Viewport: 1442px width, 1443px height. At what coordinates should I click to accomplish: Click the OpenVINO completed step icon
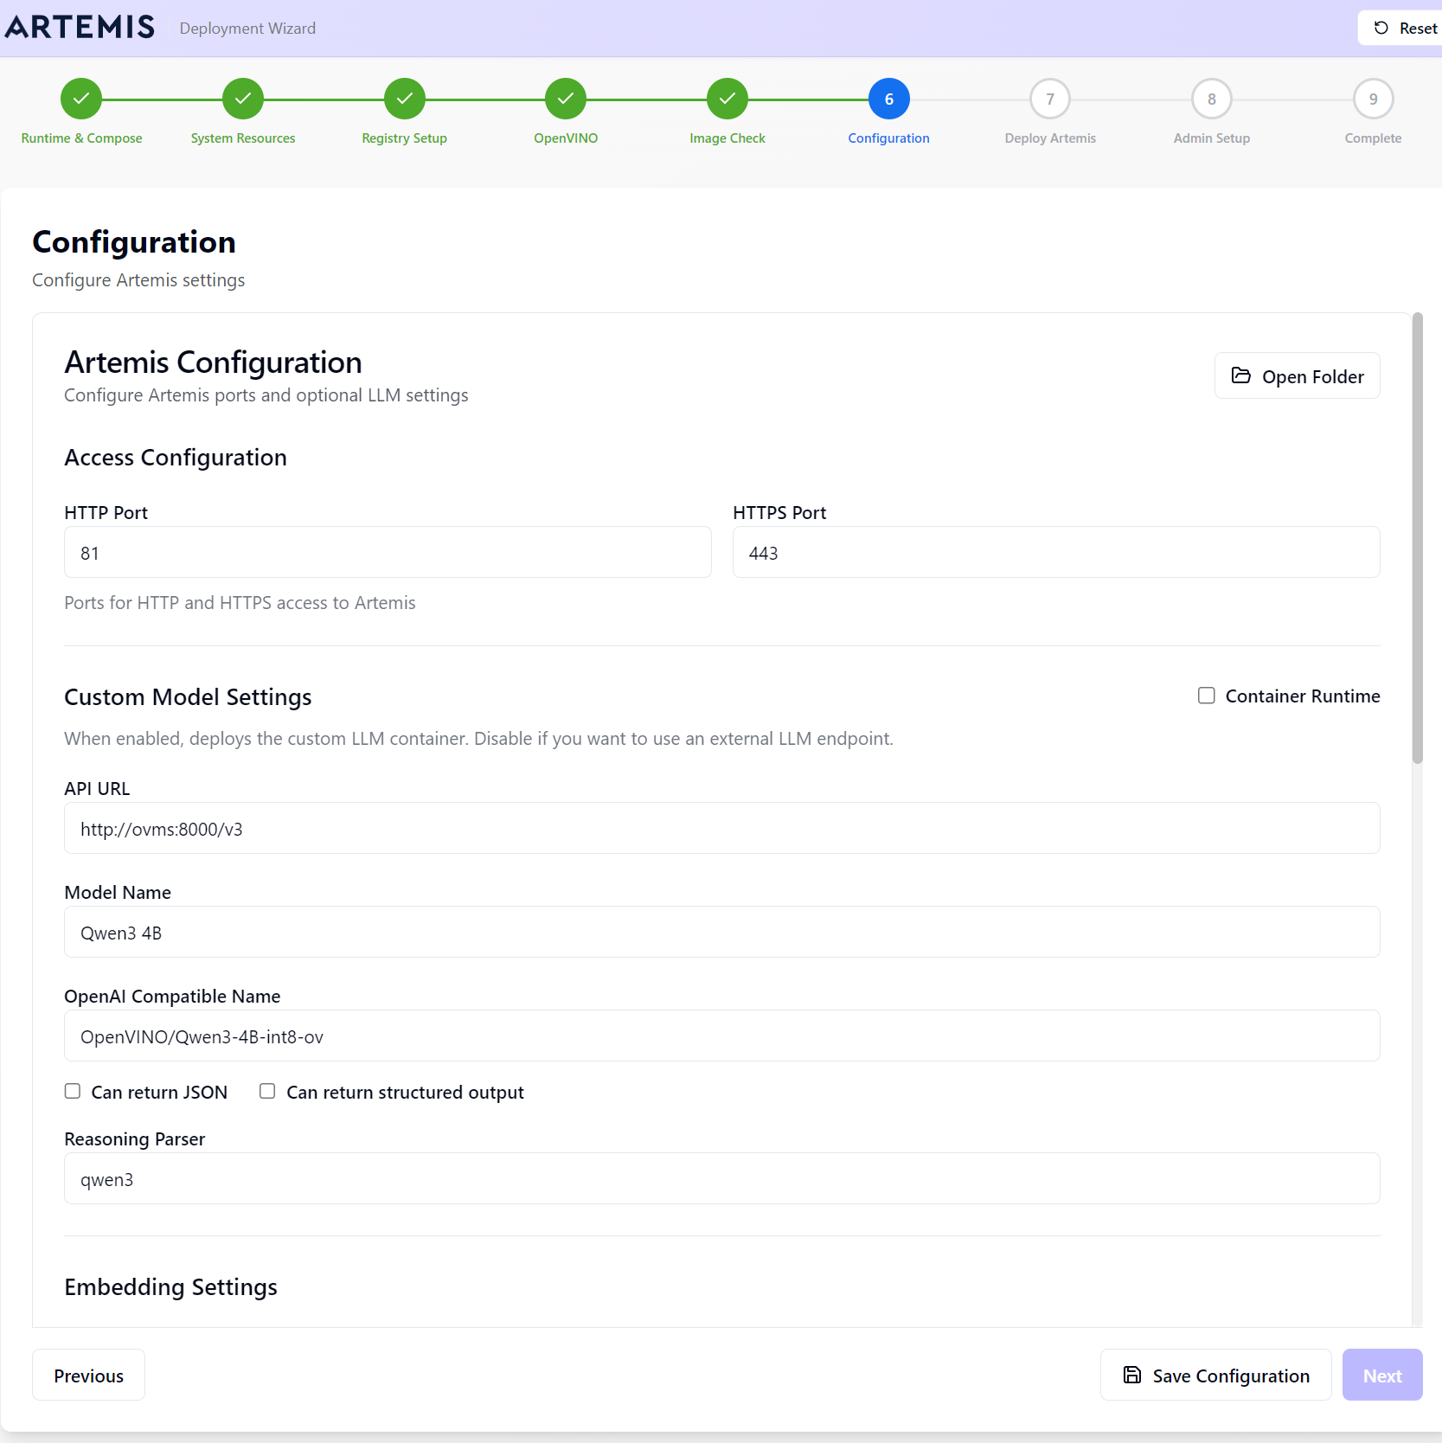[566, 99]
